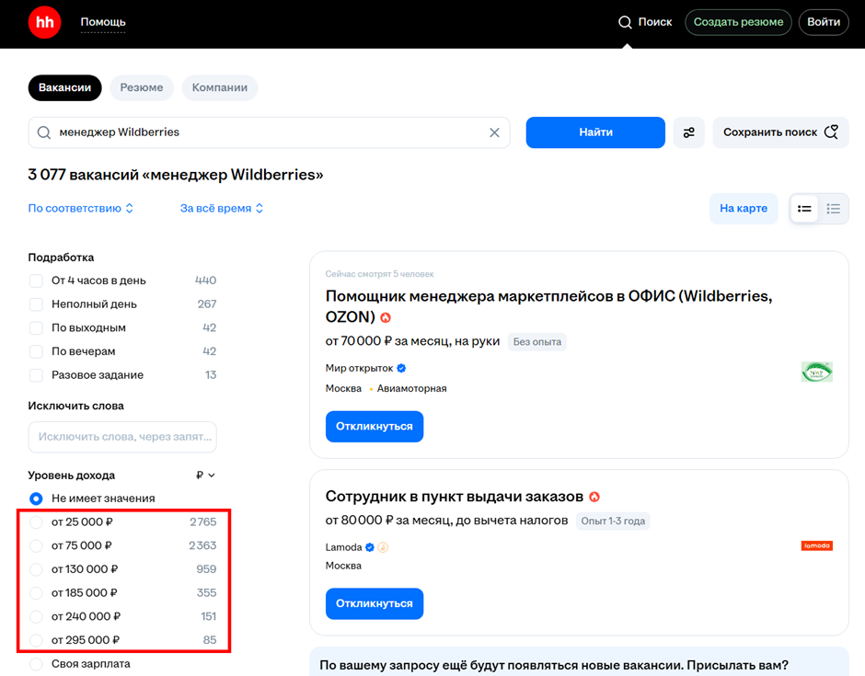Select the от 295 000 ₽ income option
Screen dimensions: 865x676
(36, 640)
